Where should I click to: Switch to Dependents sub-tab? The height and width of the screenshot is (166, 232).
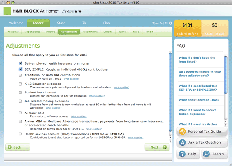[x=32, y=32]
